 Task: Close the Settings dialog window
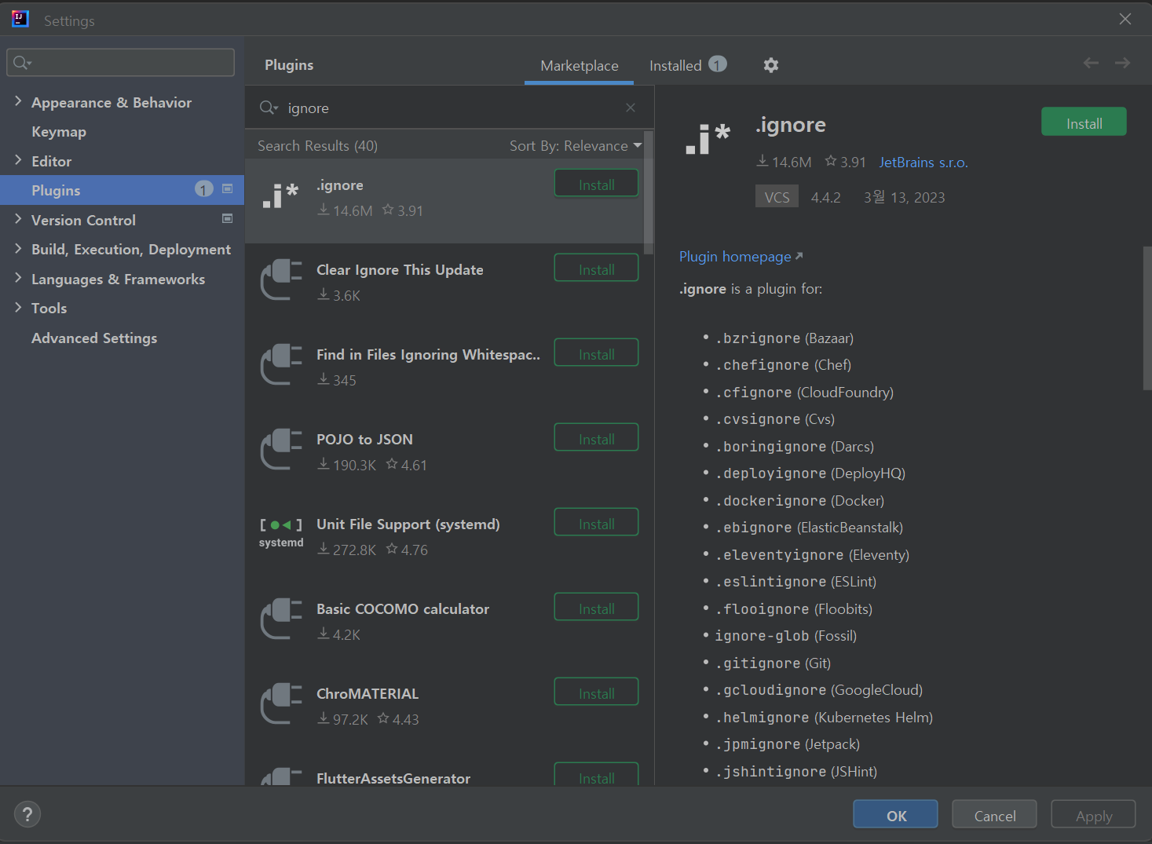click(x=1125, y=19)
